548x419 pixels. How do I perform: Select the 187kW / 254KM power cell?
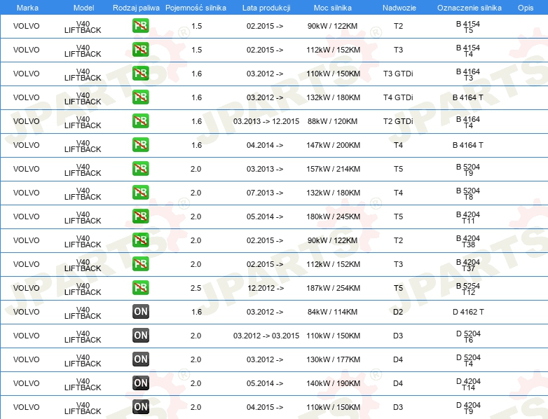pyautogui.click(x=333, y=288)
